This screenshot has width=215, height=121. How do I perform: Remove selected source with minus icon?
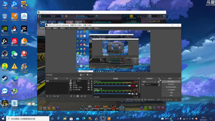click(x=74, y=96)
